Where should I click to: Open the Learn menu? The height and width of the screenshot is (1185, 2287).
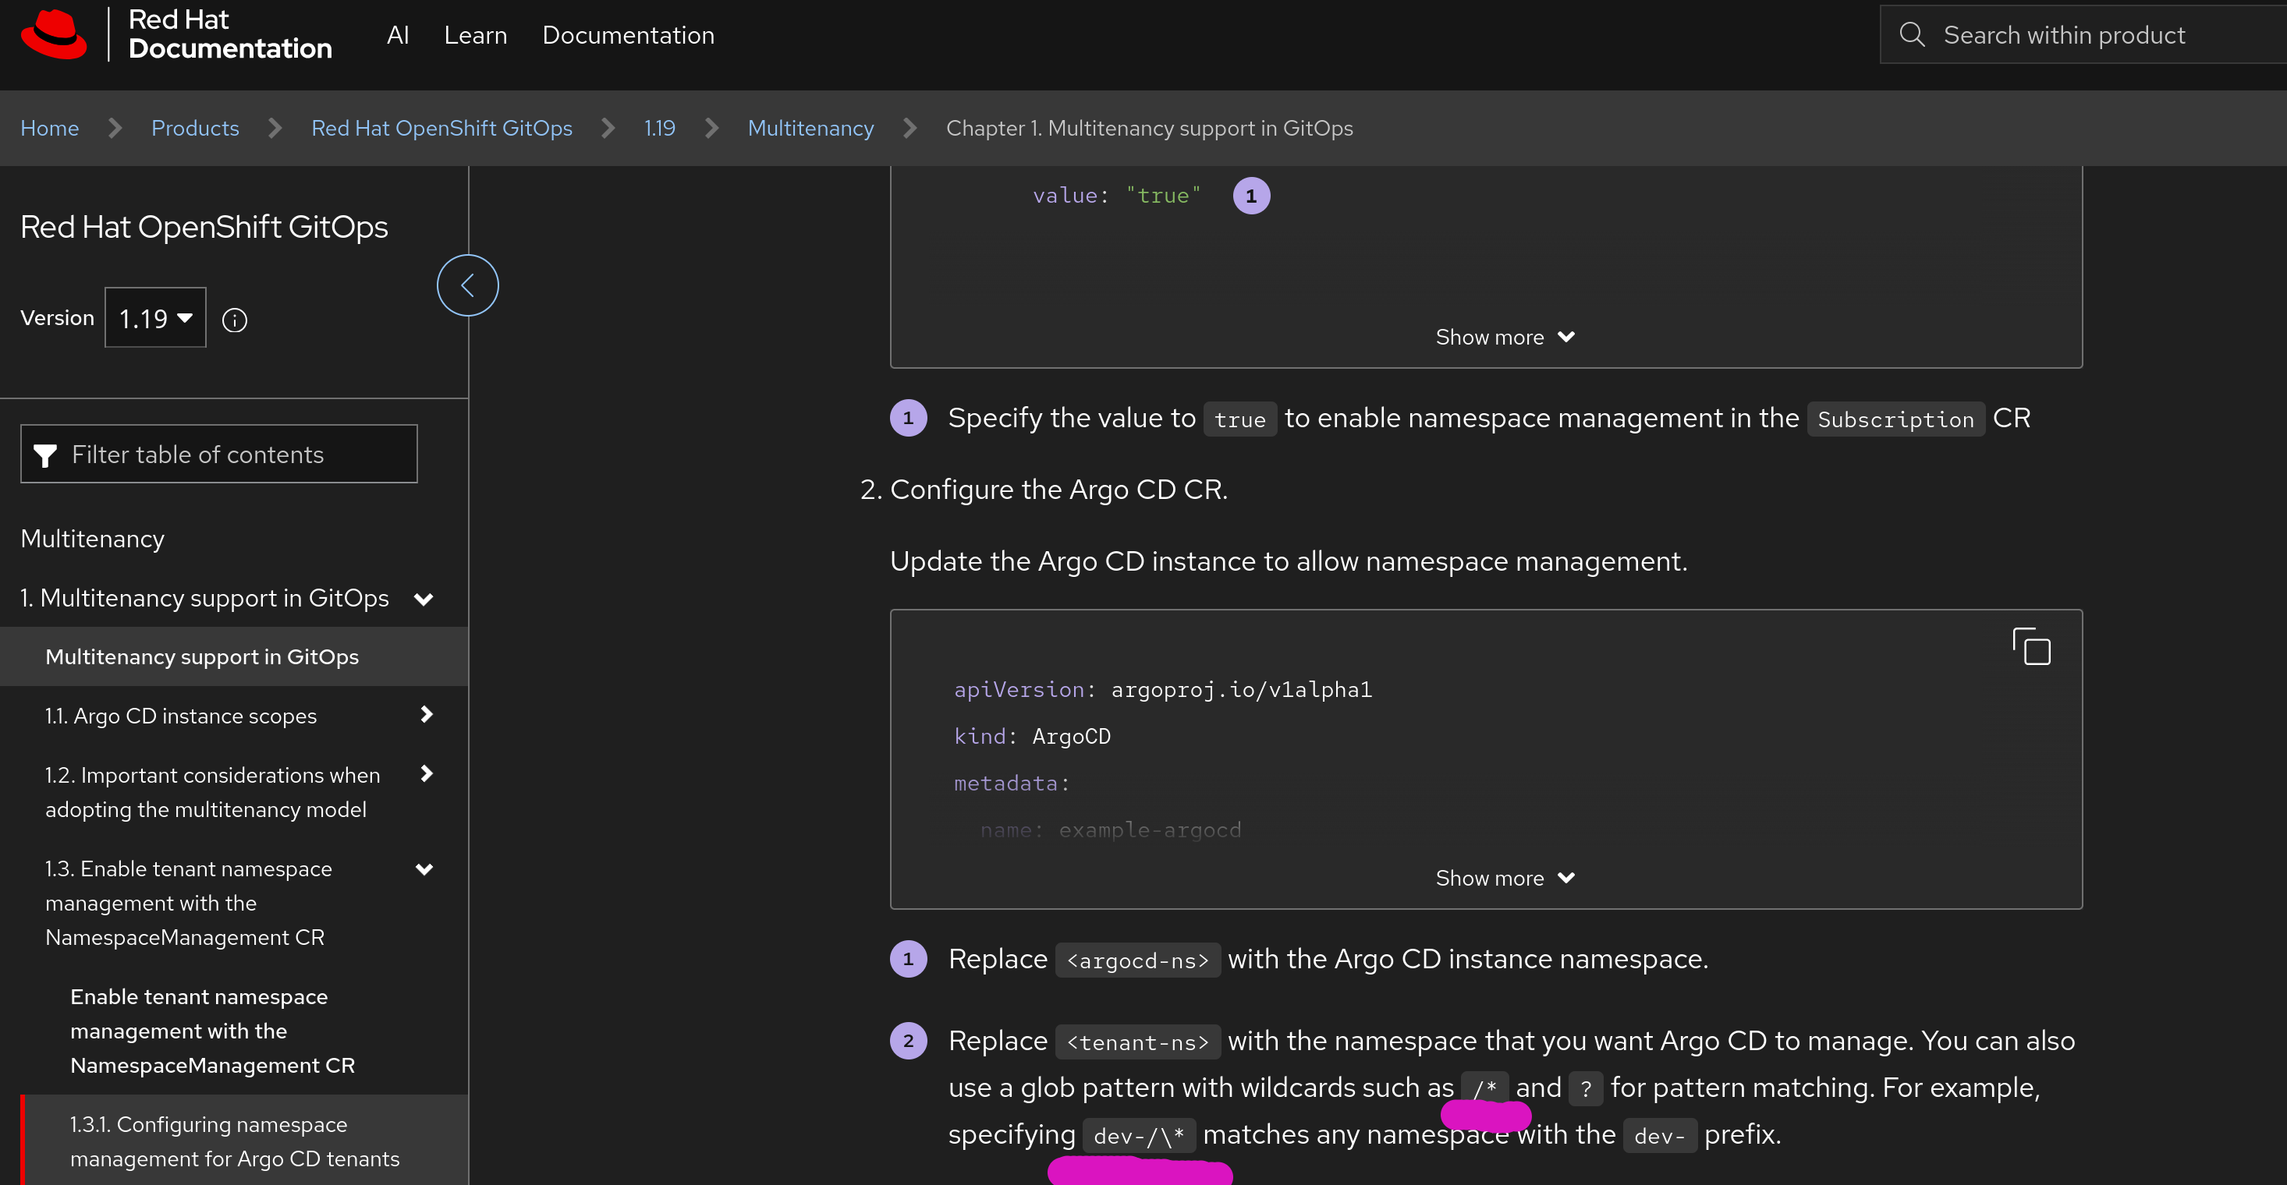(x=475, y=36)
